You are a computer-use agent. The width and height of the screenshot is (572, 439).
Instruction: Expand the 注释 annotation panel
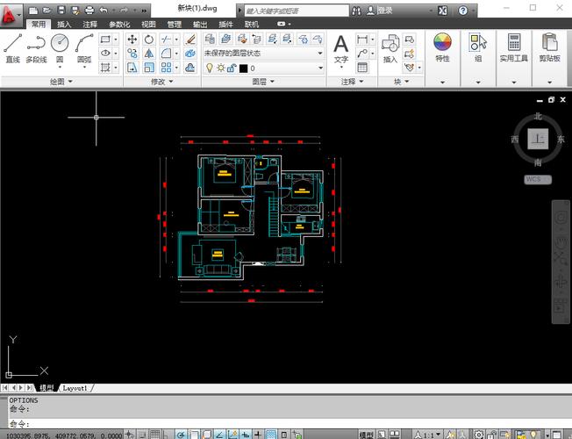(x=352, y=82)
